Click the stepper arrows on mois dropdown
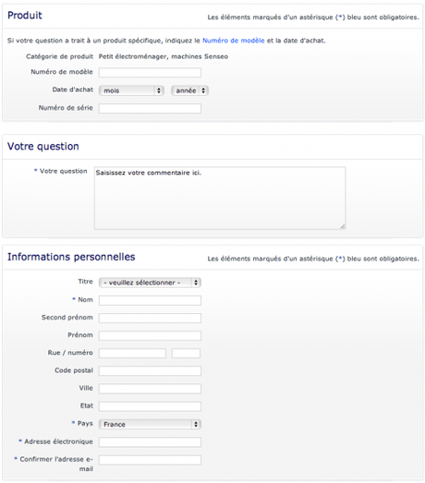The height and width of the screenshot is (483, 425). pos(159,91)
